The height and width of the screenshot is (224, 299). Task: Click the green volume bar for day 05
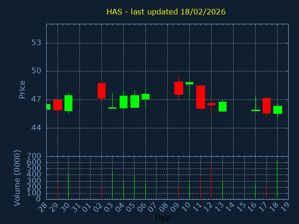click(134, 187)
